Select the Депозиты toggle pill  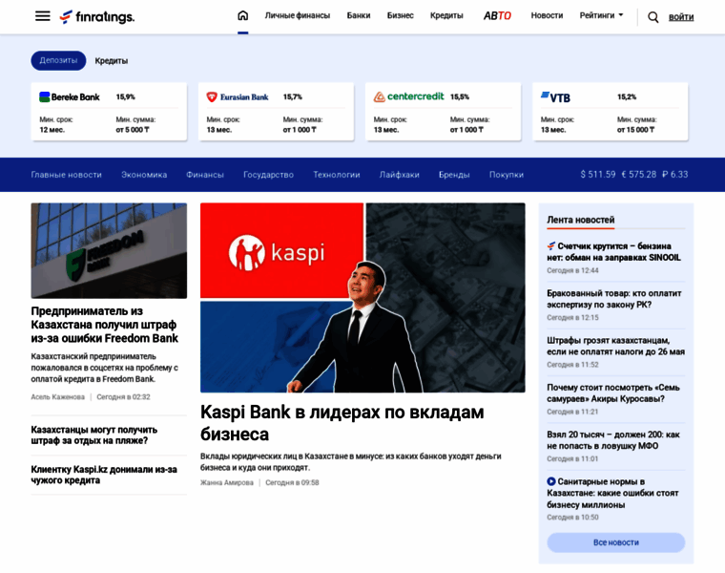tap(58, 60)
